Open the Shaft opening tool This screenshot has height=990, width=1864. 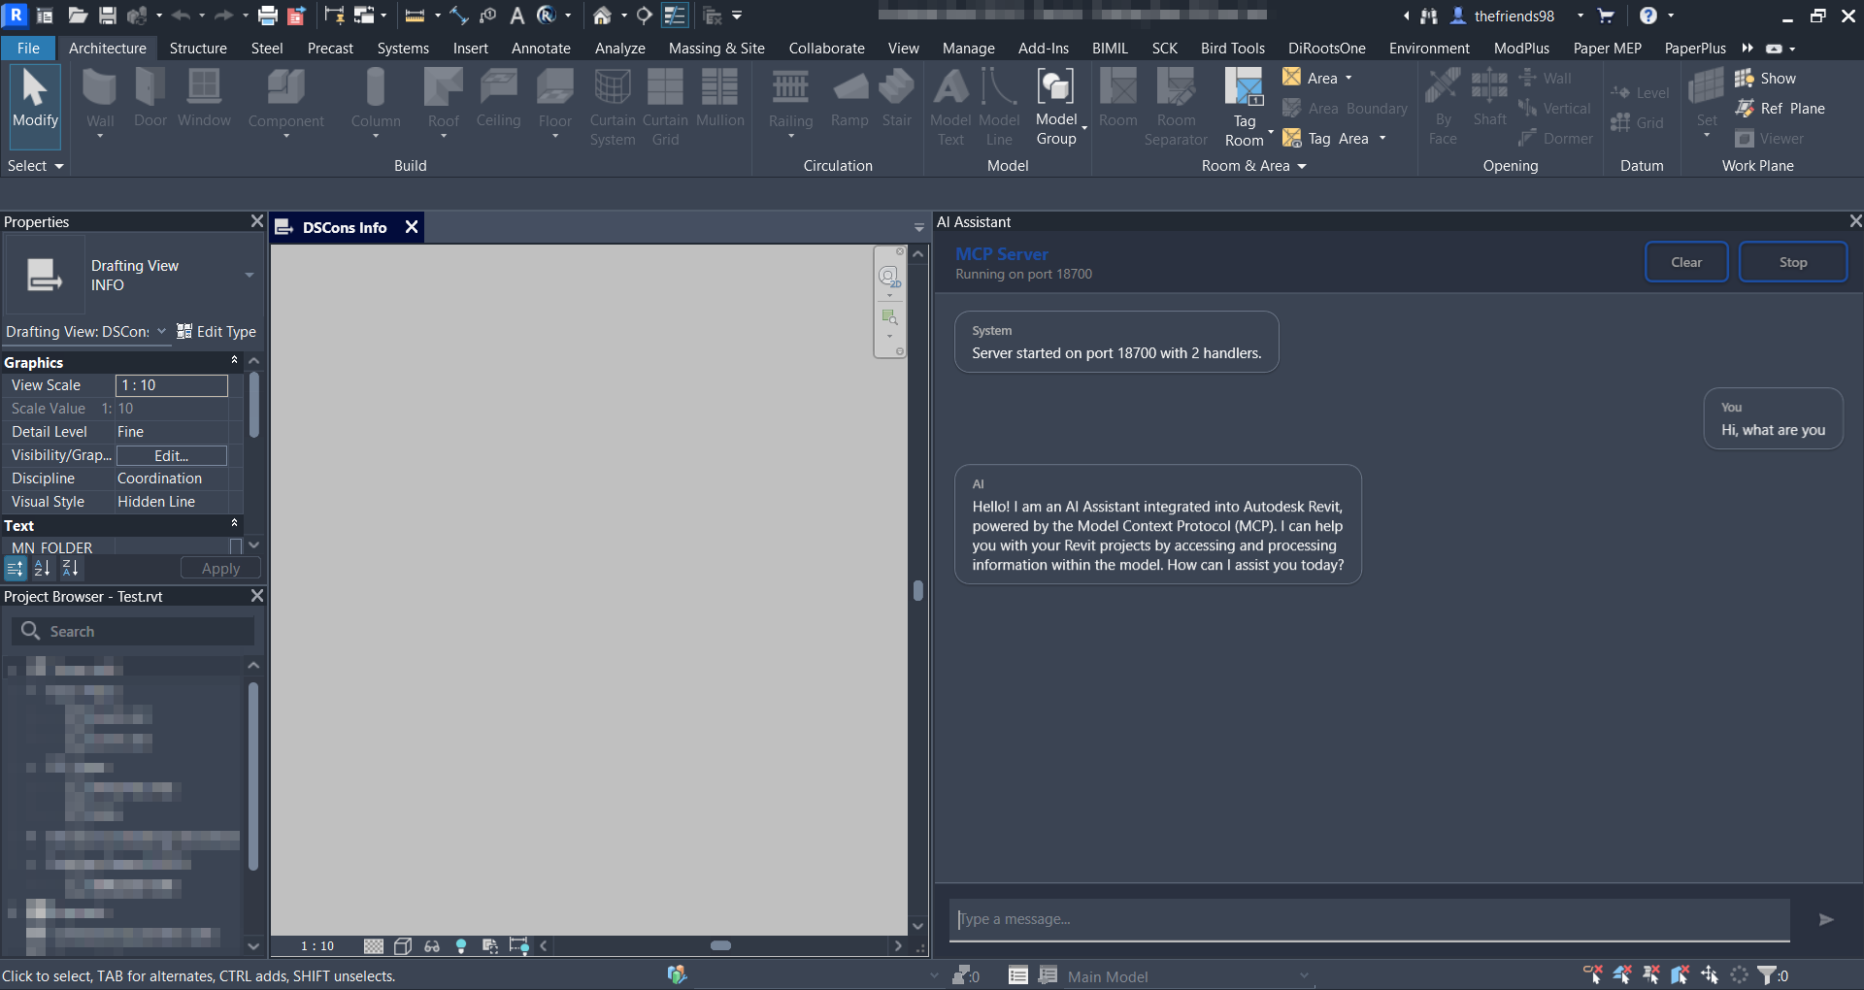pyautogui.click(x=1489, y=102)
